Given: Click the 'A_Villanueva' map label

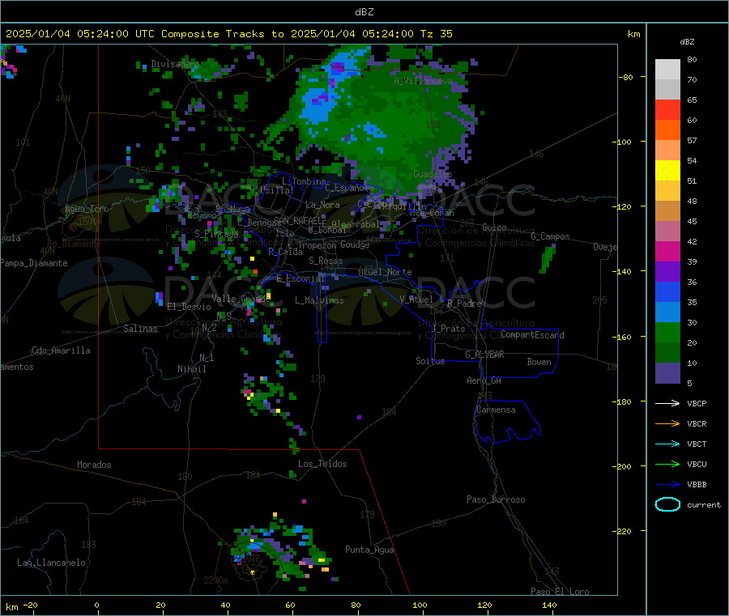Looking at the screenshot, I should [x=423, y=81].
